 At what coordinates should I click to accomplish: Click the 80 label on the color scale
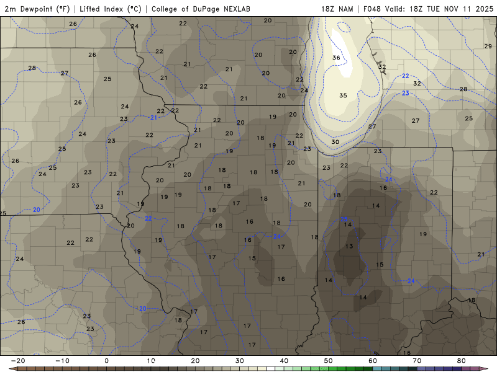click(462, 361)
